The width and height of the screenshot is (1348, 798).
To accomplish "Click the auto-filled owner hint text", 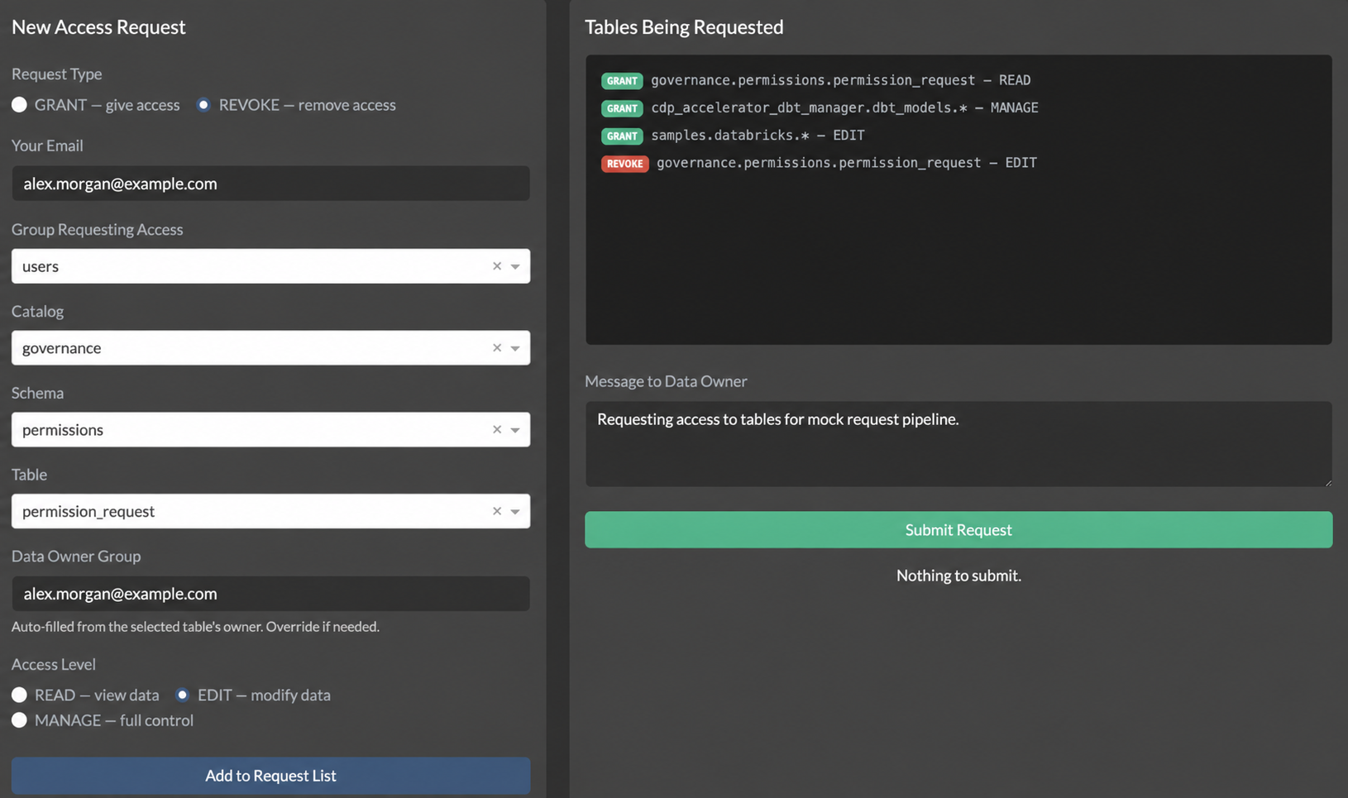I will (x=195, y=627).
